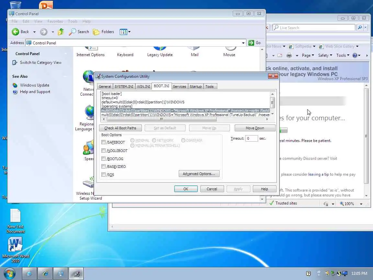Open the Tools menu in Control Panel
373x280 pixels.
[73, 21]
